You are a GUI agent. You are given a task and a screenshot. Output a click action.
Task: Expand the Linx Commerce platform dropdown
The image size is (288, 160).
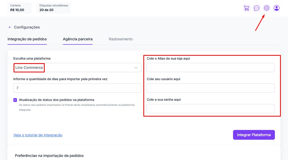click(x=77, y=68)
